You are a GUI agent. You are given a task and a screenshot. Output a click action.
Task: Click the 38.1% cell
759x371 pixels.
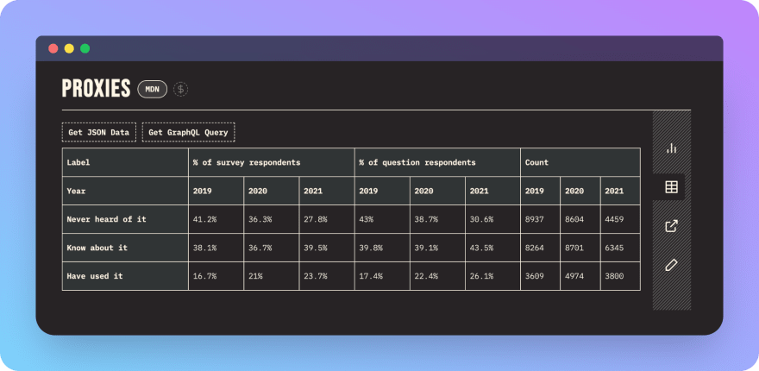click(216, 248)
